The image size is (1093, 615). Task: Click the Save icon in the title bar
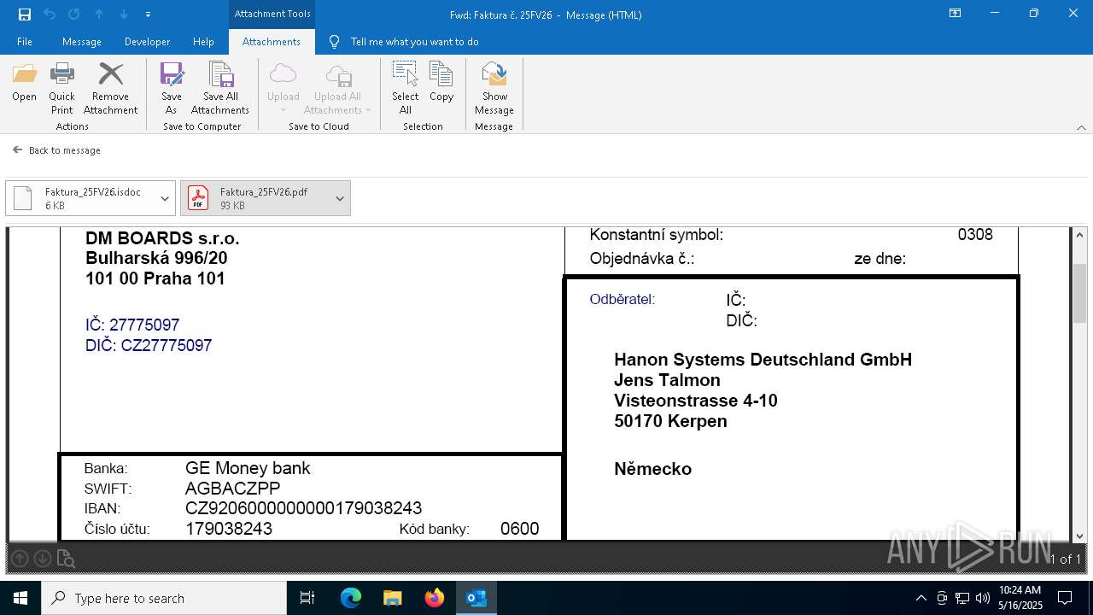pos(25,14)
